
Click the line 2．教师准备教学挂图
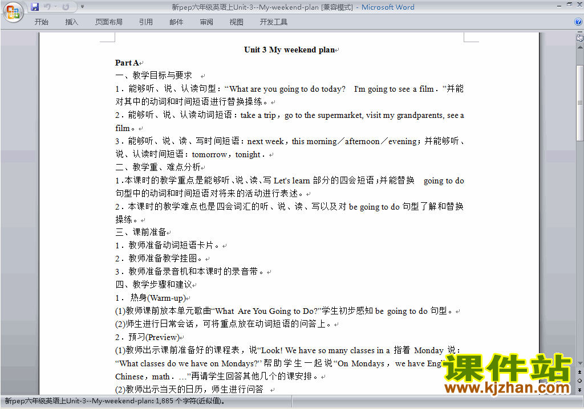(x=159, y=258)
